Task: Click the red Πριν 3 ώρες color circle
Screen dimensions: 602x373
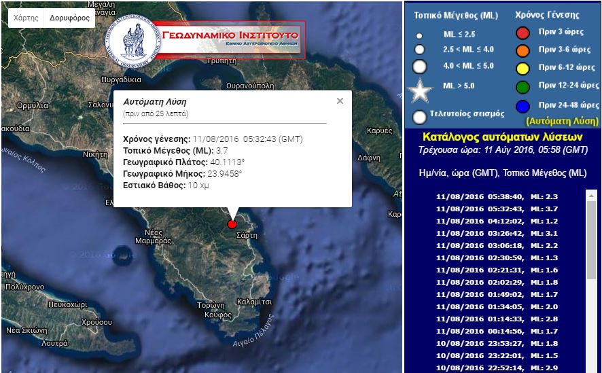Action: pos(523,33)
